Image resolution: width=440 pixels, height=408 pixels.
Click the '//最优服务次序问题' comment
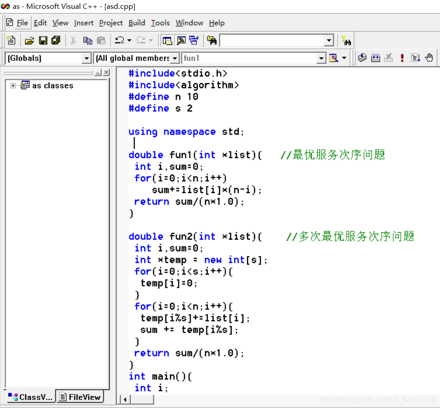click(x=333, y=155)
